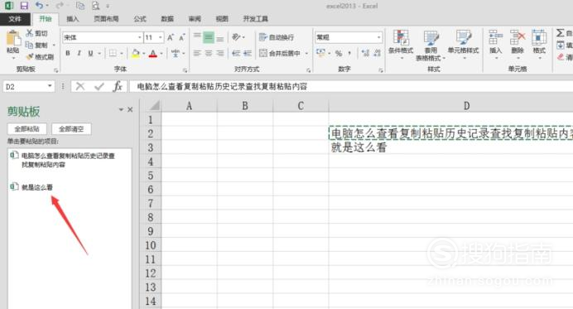
Task: Open the Name Box dropdown arrow
Action: point(50,86)
